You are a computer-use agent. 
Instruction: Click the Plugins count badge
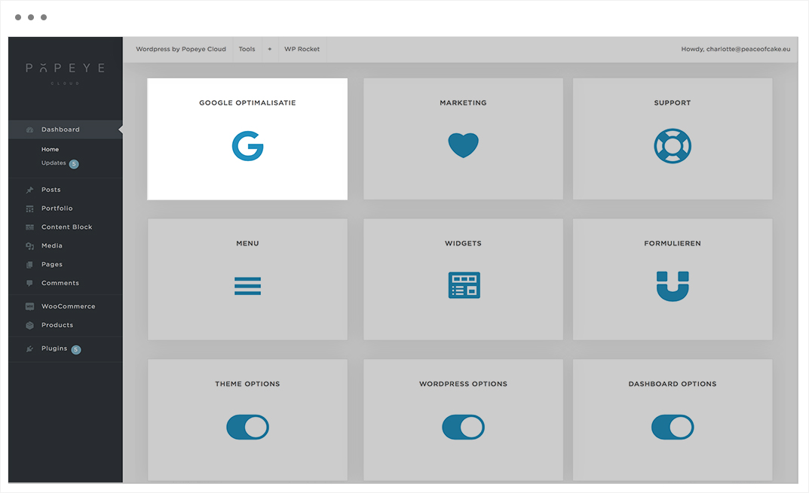tap(76, 350)
